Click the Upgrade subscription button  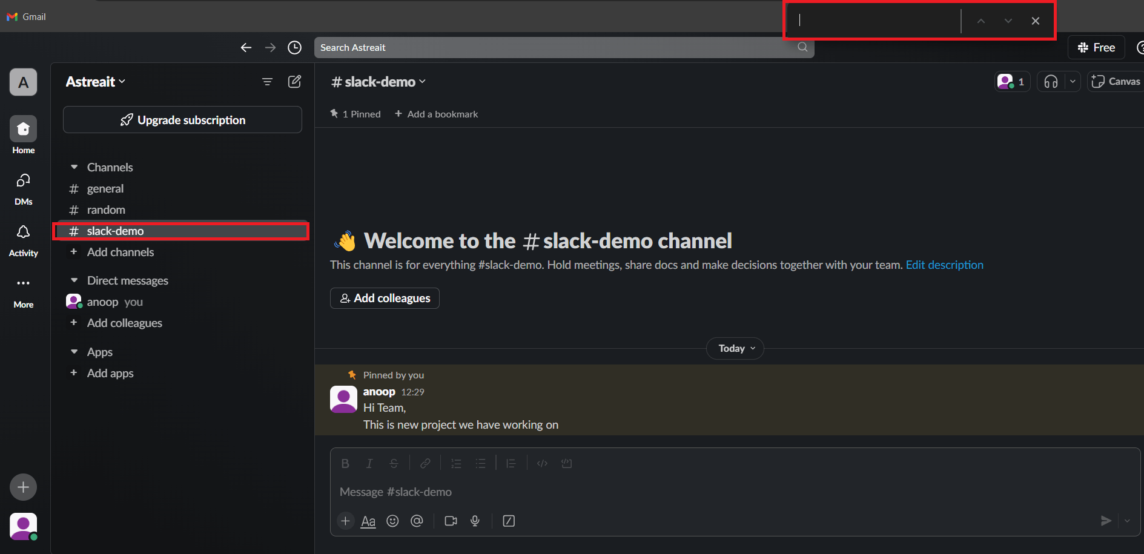tap(182, 119)
